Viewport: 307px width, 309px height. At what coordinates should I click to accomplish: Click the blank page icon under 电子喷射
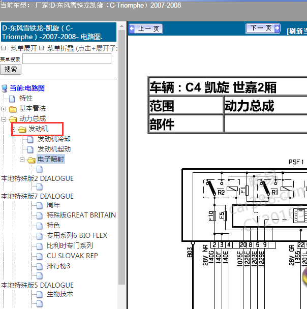(x=40, y=169)
